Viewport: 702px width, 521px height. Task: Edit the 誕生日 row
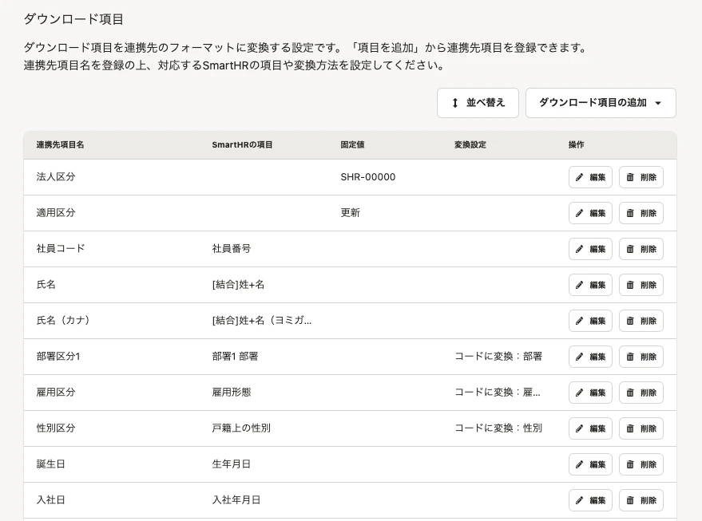(590, 464)
